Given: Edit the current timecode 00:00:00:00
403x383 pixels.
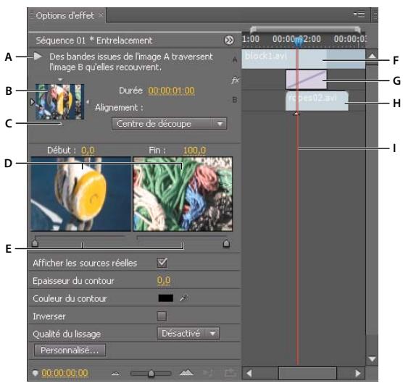Looking at the screenshot, I should pos(65,373).
